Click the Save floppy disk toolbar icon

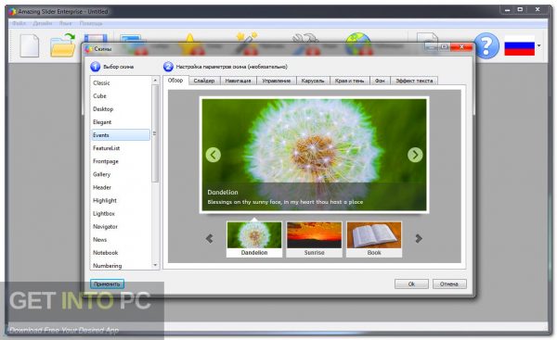[96, 38]
